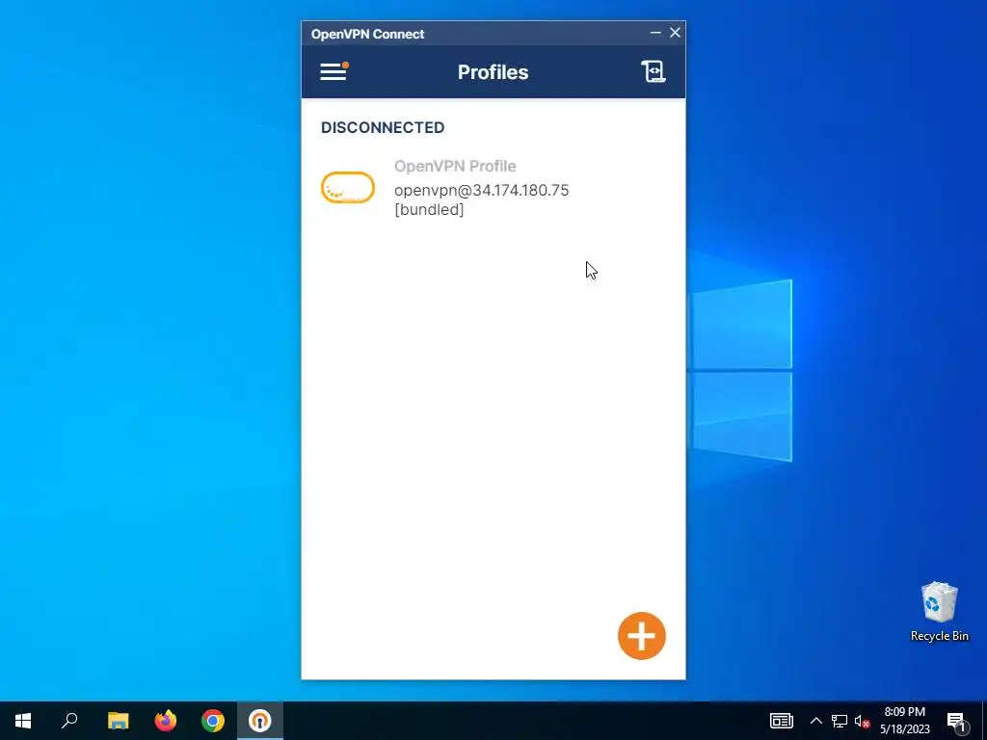Click the Profiles header title
The image size is (987, 740).
[493, 71]
